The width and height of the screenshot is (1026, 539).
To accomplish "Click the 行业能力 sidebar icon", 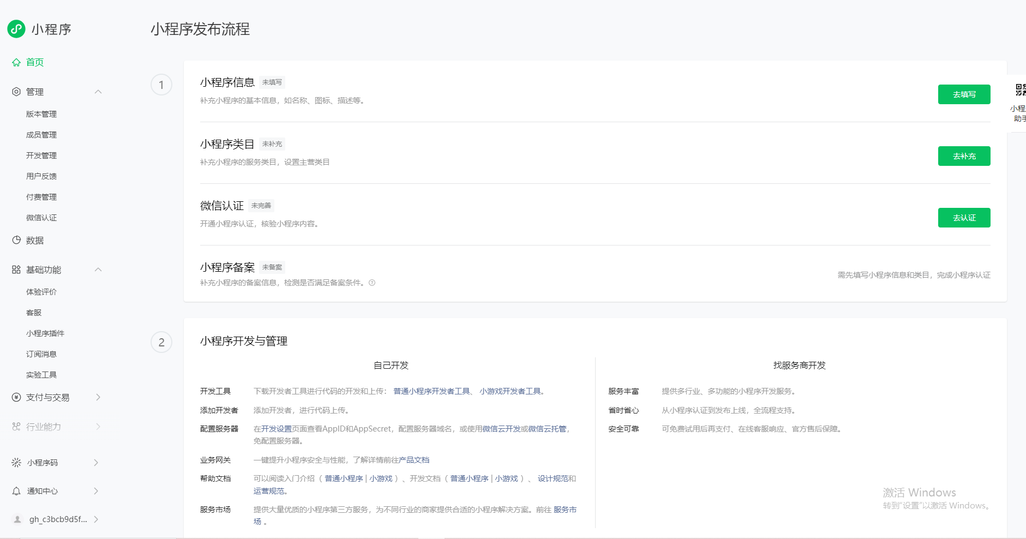I will (16, 427).
